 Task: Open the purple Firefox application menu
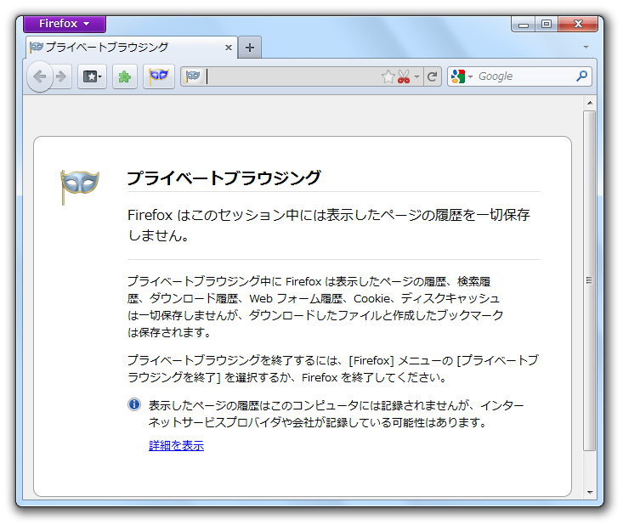click(65, 24)
